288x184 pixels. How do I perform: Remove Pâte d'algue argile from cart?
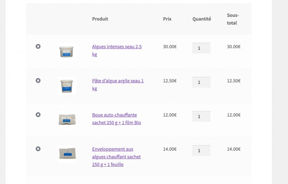pyautogui.click(x=38, y=81)
